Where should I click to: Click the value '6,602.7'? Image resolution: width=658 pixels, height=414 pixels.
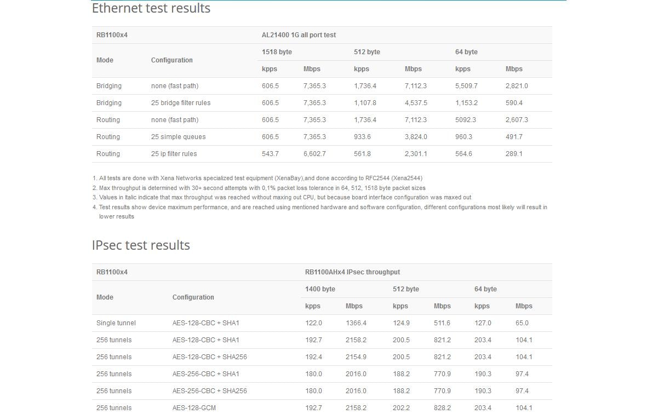coord(314,154)
